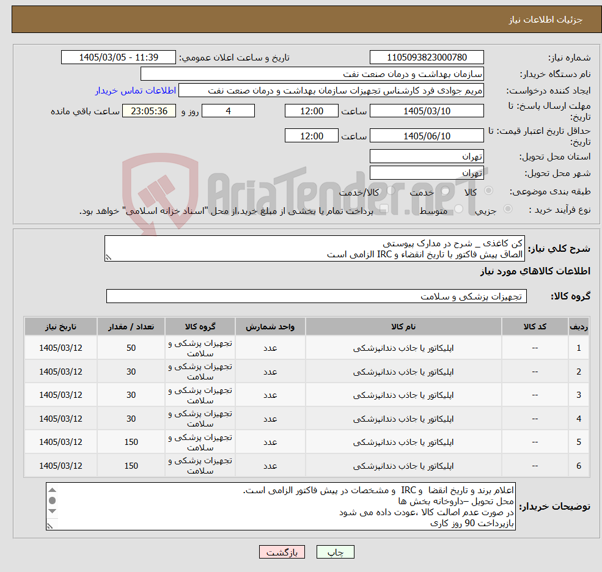Image resolution: width=602 pixels, height=572 pixels.
Task: Click the announcement date field 1405/03/05 - 11:39
Action: tap(118, 57)
